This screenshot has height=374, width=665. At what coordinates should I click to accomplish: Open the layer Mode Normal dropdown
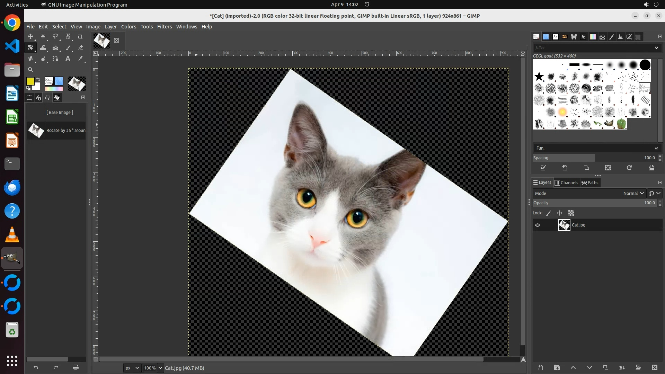(633, 194)
